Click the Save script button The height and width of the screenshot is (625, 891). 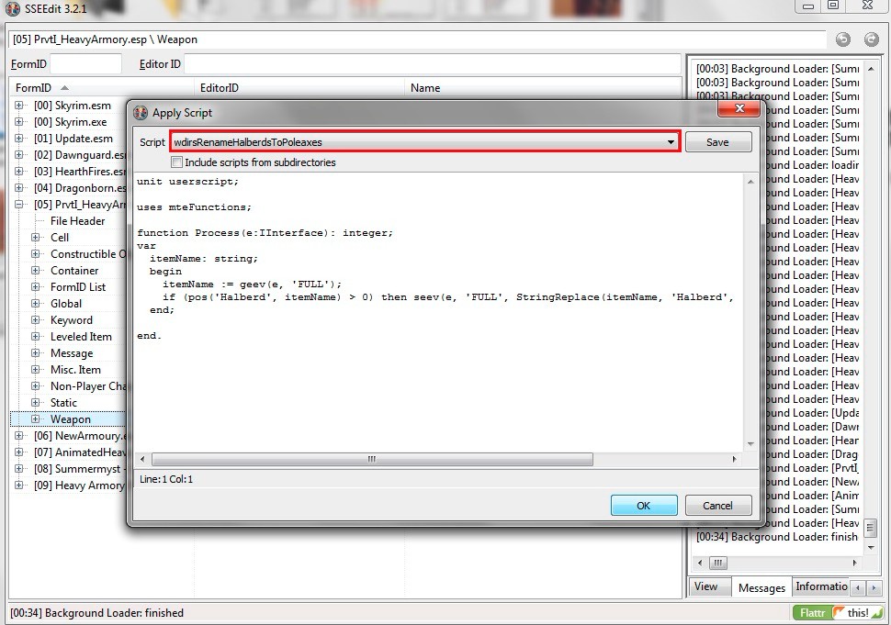[x=717, y=142]
